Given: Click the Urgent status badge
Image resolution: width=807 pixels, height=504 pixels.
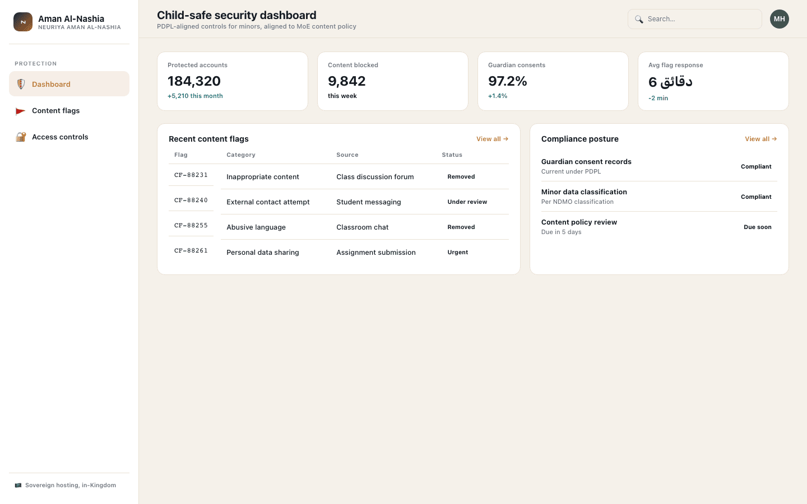Looking at the screenshot, I should pyautogui.click(x=458, y=253).
